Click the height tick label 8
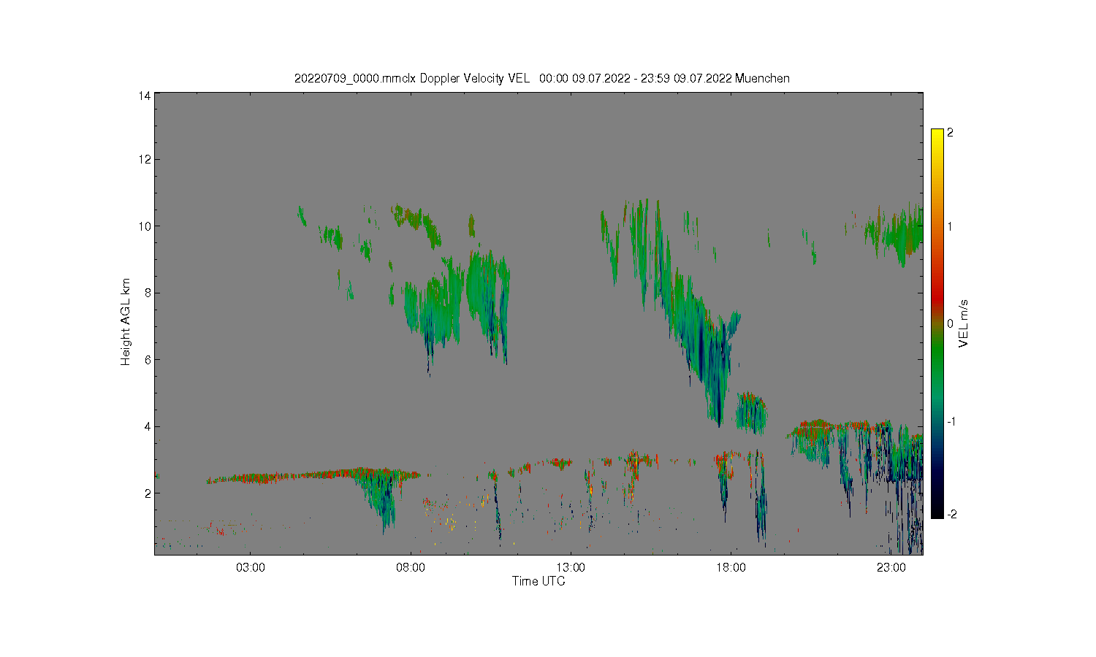Screen dimensions: 1096x657 148,293
